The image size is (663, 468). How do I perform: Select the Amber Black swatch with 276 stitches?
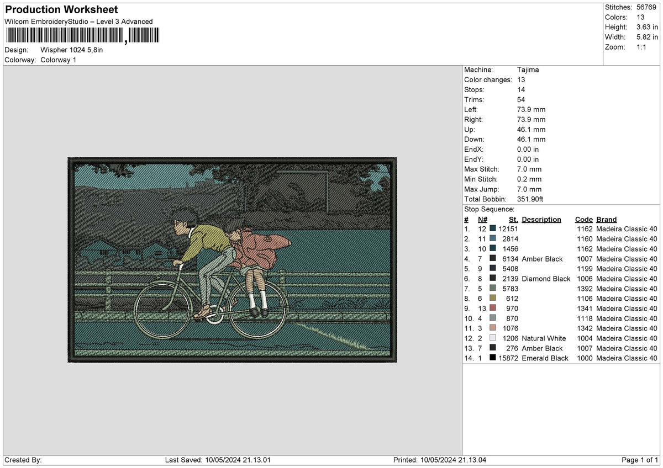[492, 348]
